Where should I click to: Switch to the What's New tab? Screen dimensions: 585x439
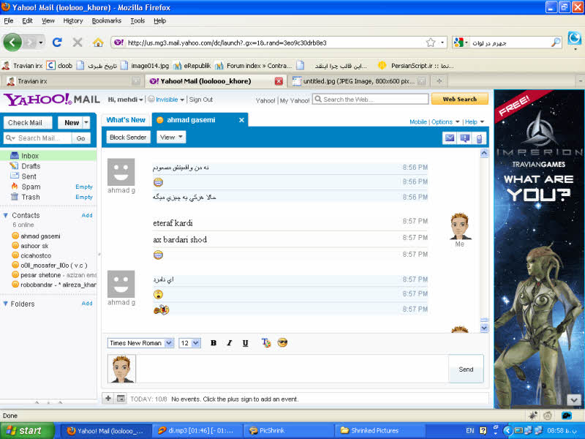click(126, 120)
